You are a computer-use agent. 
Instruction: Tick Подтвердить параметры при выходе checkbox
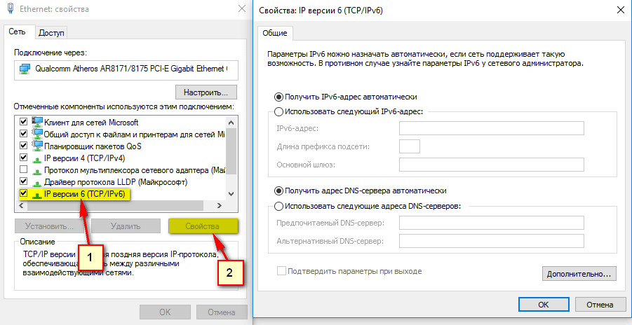pyautogui.click(x=281, y=271)
